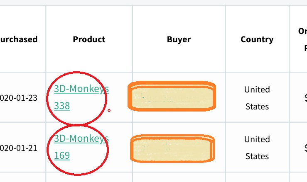Click the 2020-01-21 purchase date cell
The height and width of the screenshot is (182, 307).
19,148
